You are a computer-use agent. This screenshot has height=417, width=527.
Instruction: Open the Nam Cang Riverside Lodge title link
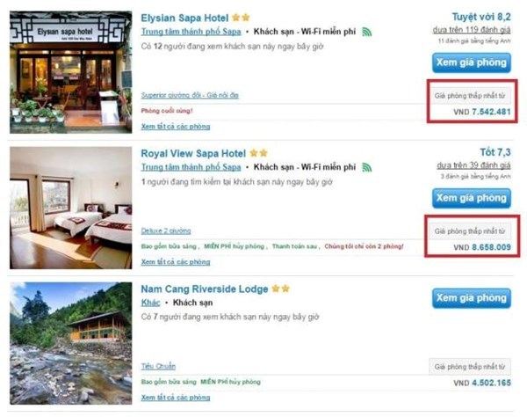click(204, 289)
